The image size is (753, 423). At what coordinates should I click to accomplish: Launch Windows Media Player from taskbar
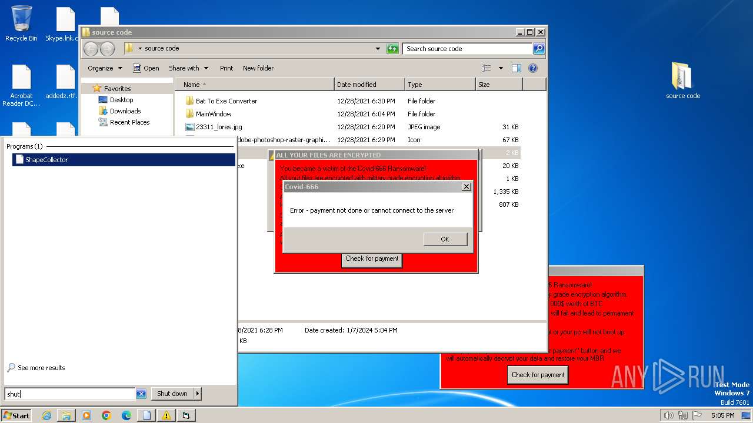point(86,415)
